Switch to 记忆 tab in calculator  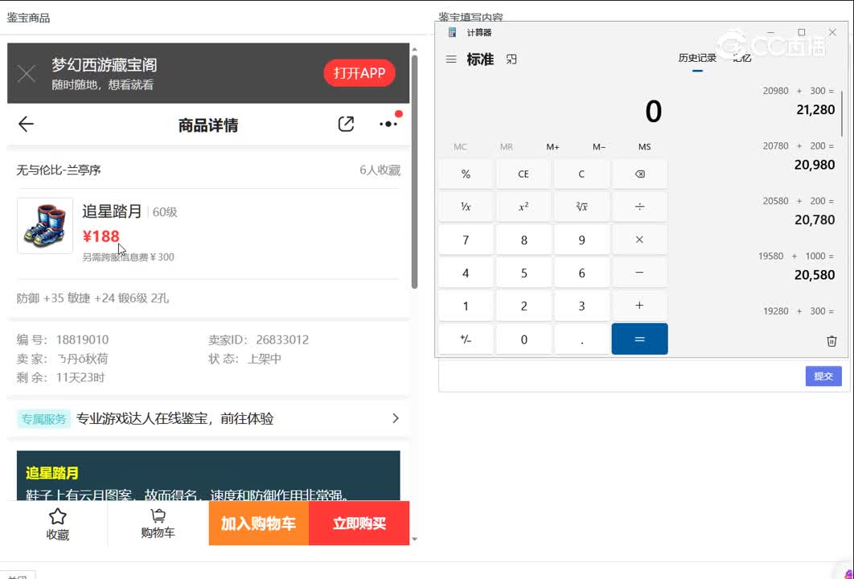[x=742, y=58]
